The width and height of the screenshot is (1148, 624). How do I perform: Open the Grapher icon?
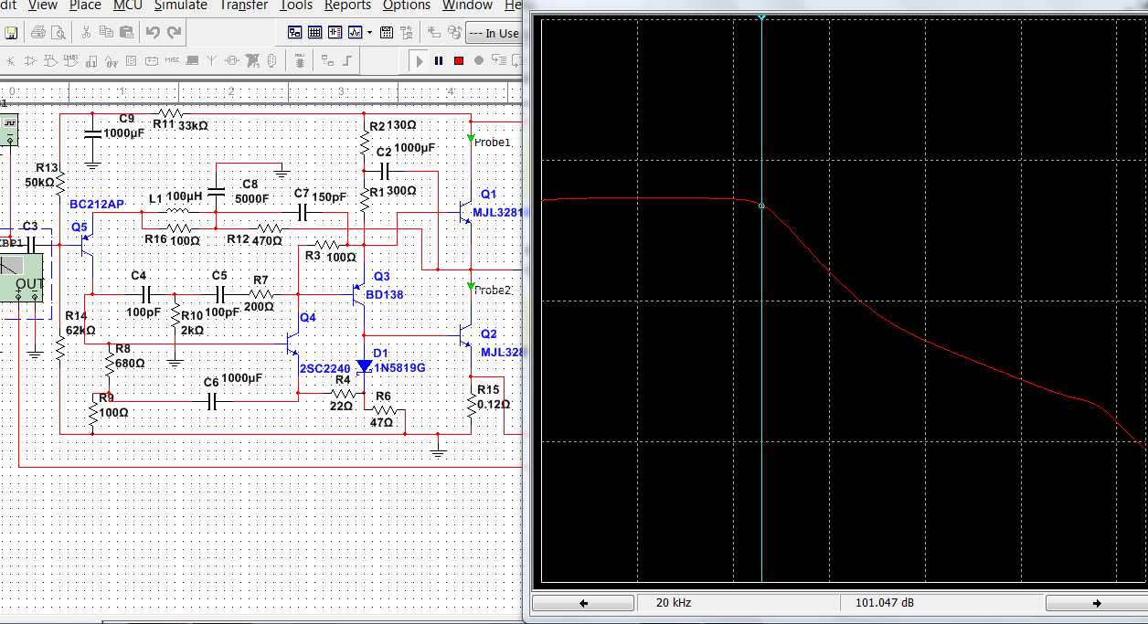[355, 33]
